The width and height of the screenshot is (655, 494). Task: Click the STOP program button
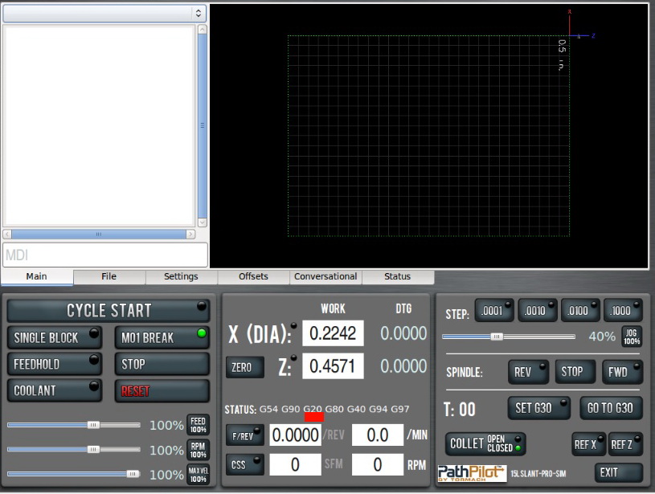click(162, 364)
